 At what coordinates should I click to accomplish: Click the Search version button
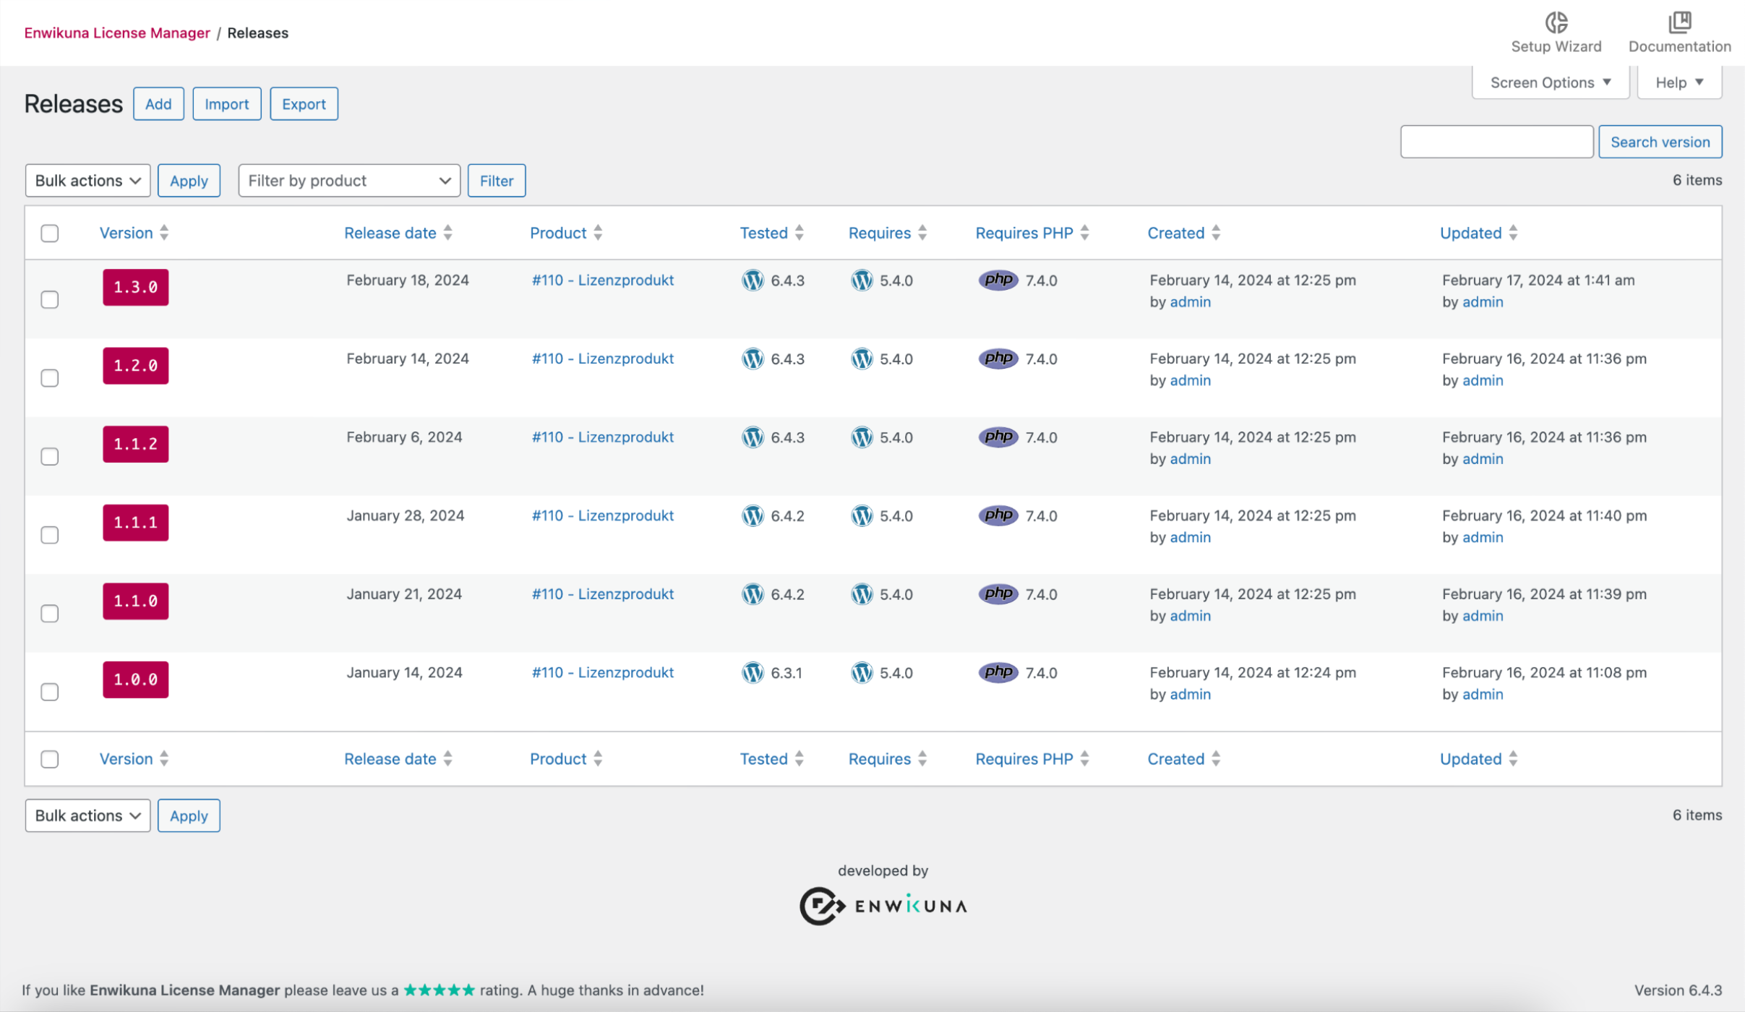(x=1660, y=142)
